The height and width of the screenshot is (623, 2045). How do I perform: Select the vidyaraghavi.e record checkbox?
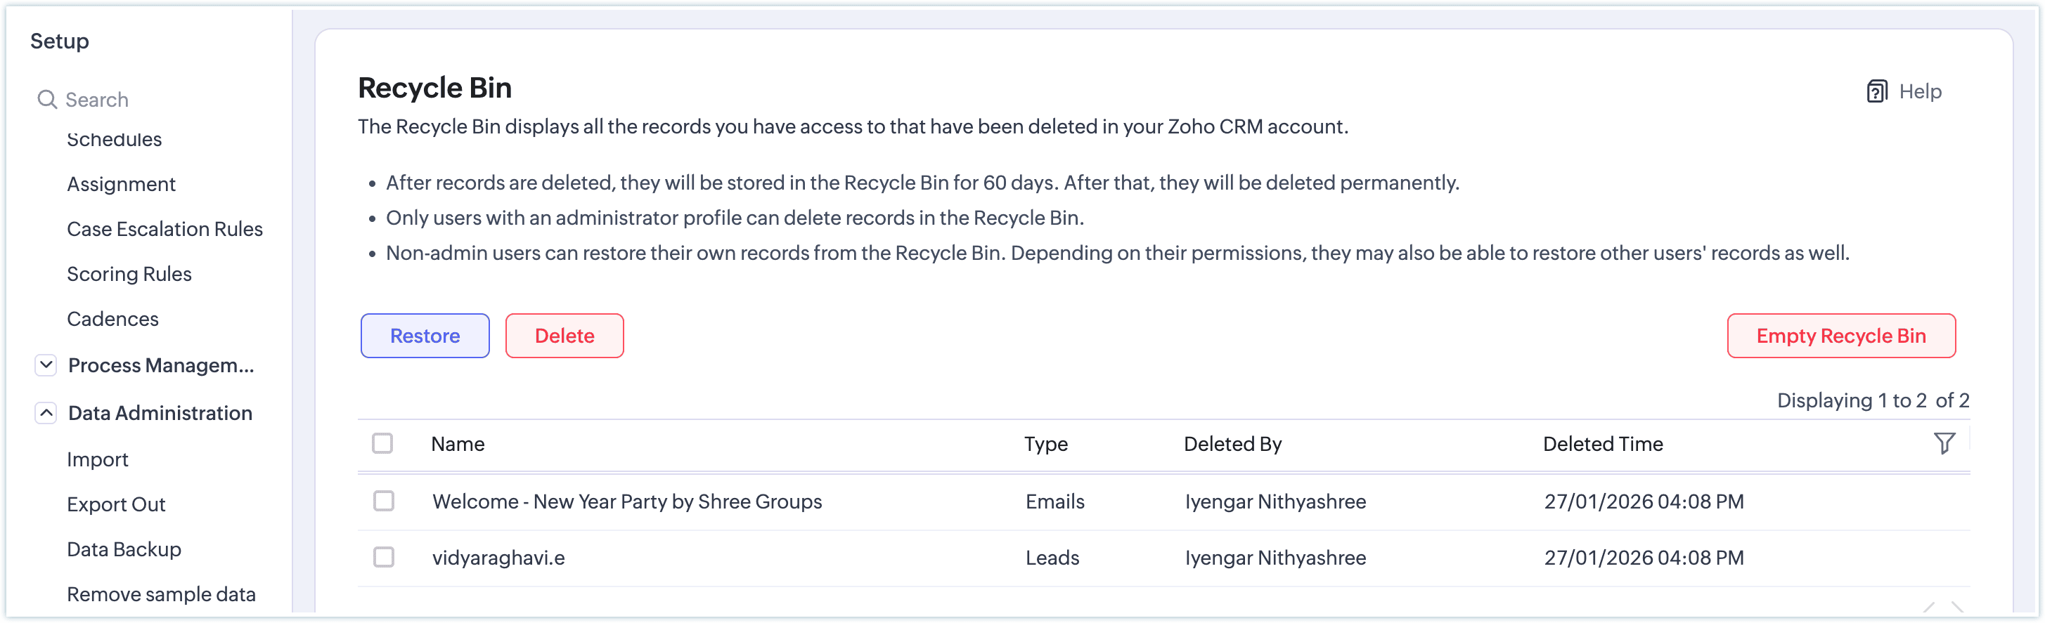click(383, 557)
